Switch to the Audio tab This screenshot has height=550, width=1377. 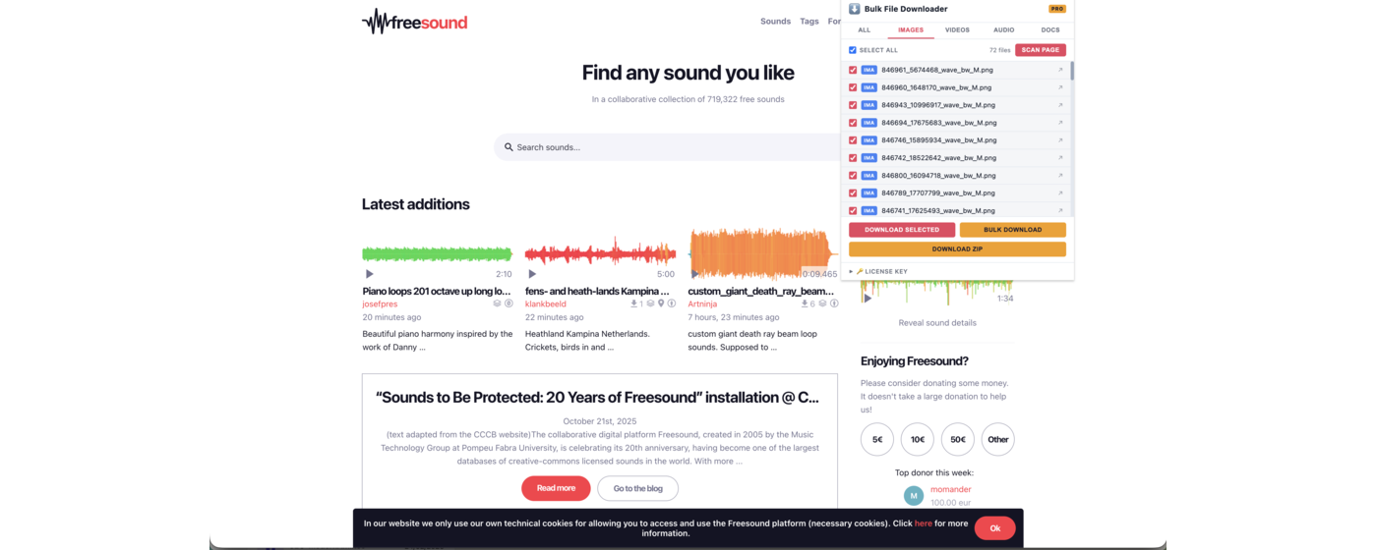pos(1004,30)
